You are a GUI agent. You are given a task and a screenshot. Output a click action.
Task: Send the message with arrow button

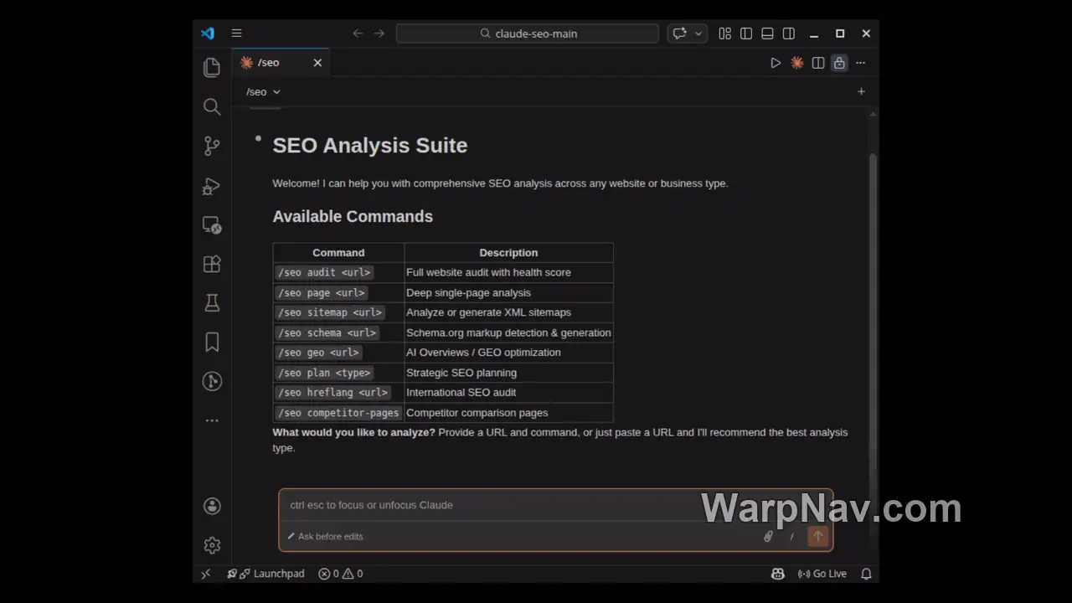[818, 537]
